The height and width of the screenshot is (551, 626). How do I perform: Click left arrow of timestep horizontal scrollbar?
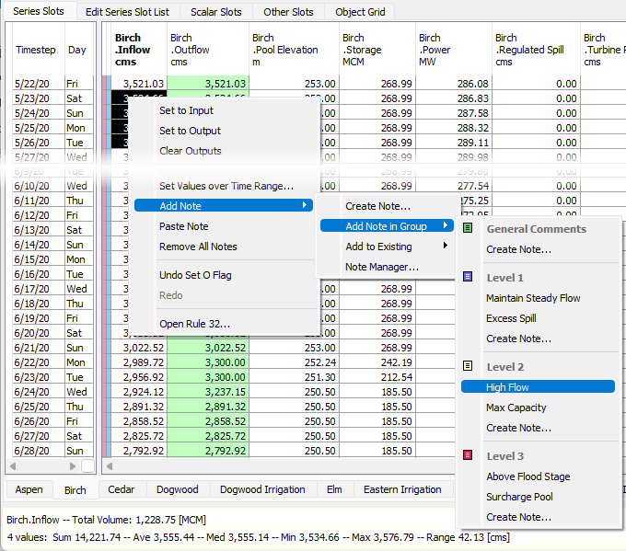(14, 467)
